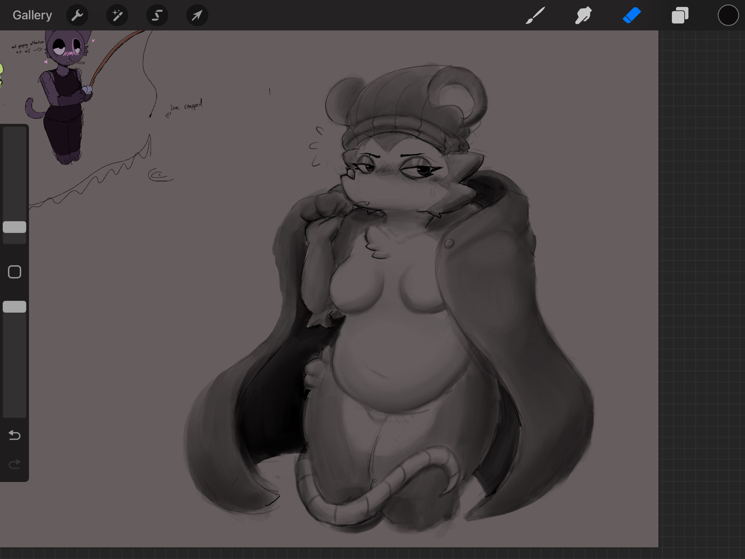Open the Actions wrench menu

pyautogui.click(x=77, y=15)
